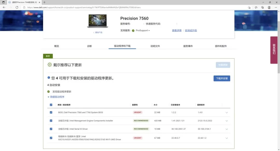Image resolution: width=280 pixels, height=151 pixels.
Task: Open the browser profile menu
Action: [269, 7]
